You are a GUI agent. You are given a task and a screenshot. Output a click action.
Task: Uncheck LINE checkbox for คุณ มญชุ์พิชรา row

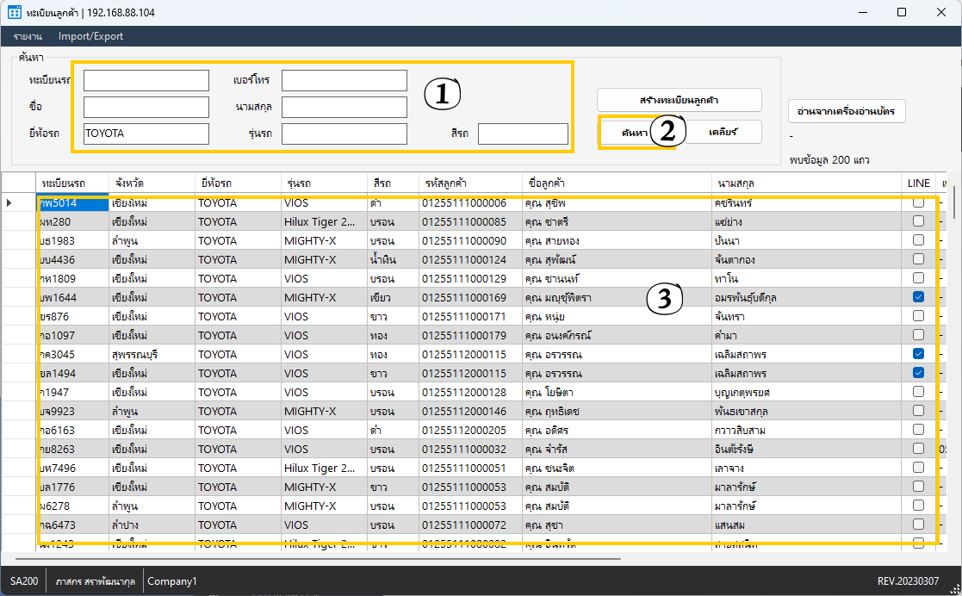click(918, 297)
